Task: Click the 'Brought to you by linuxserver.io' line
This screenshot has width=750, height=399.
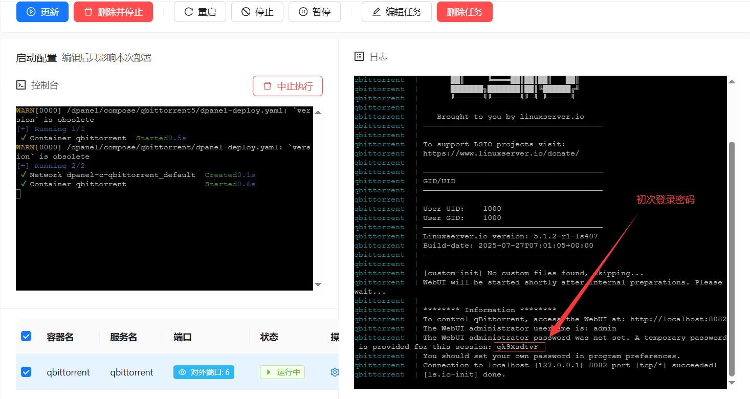Action: tap(510, 117)
